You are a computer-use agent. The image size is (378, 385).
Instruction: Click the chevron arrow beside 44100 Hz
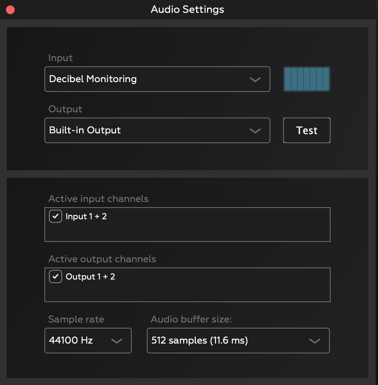tap(117, 341)
